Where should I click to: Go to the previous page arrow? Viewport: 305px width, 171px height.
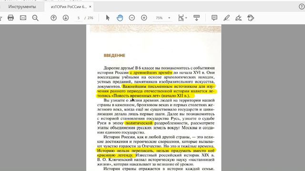pyautogui.click(x=53, y=18)
